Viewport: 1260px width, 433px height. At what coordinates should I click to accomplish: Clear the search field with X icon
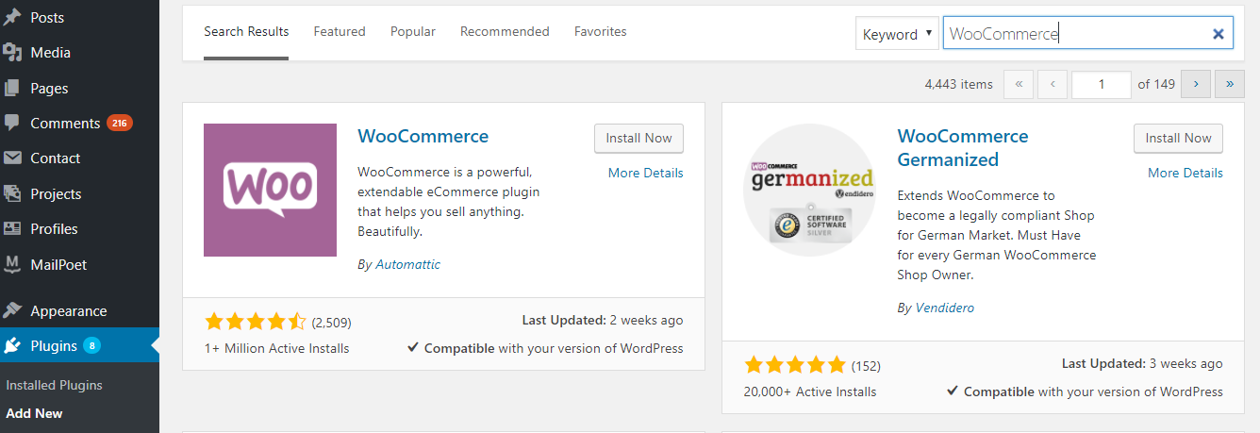pyautogui.click(x=1218, y=34)
